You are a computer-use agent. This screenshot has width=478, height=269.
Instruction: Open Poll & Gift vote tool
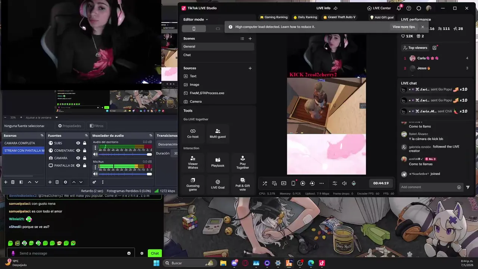pos(243,185)
